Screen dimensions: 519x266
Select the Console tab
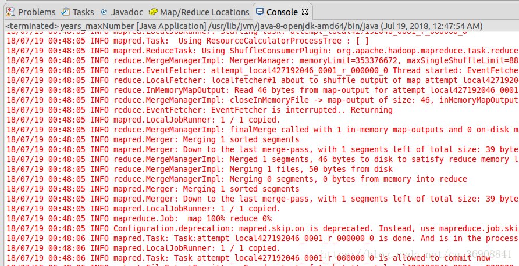pyautogui.click(x=282, y=12)
